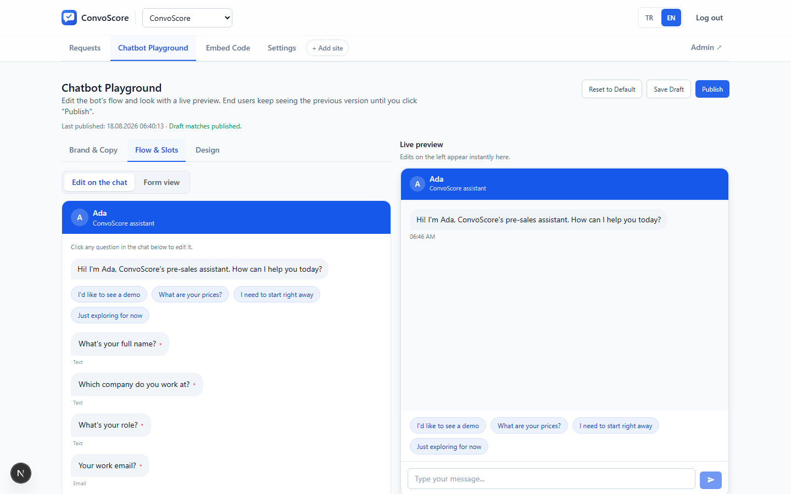Choose "What are your prices?" in live preview

529,426
